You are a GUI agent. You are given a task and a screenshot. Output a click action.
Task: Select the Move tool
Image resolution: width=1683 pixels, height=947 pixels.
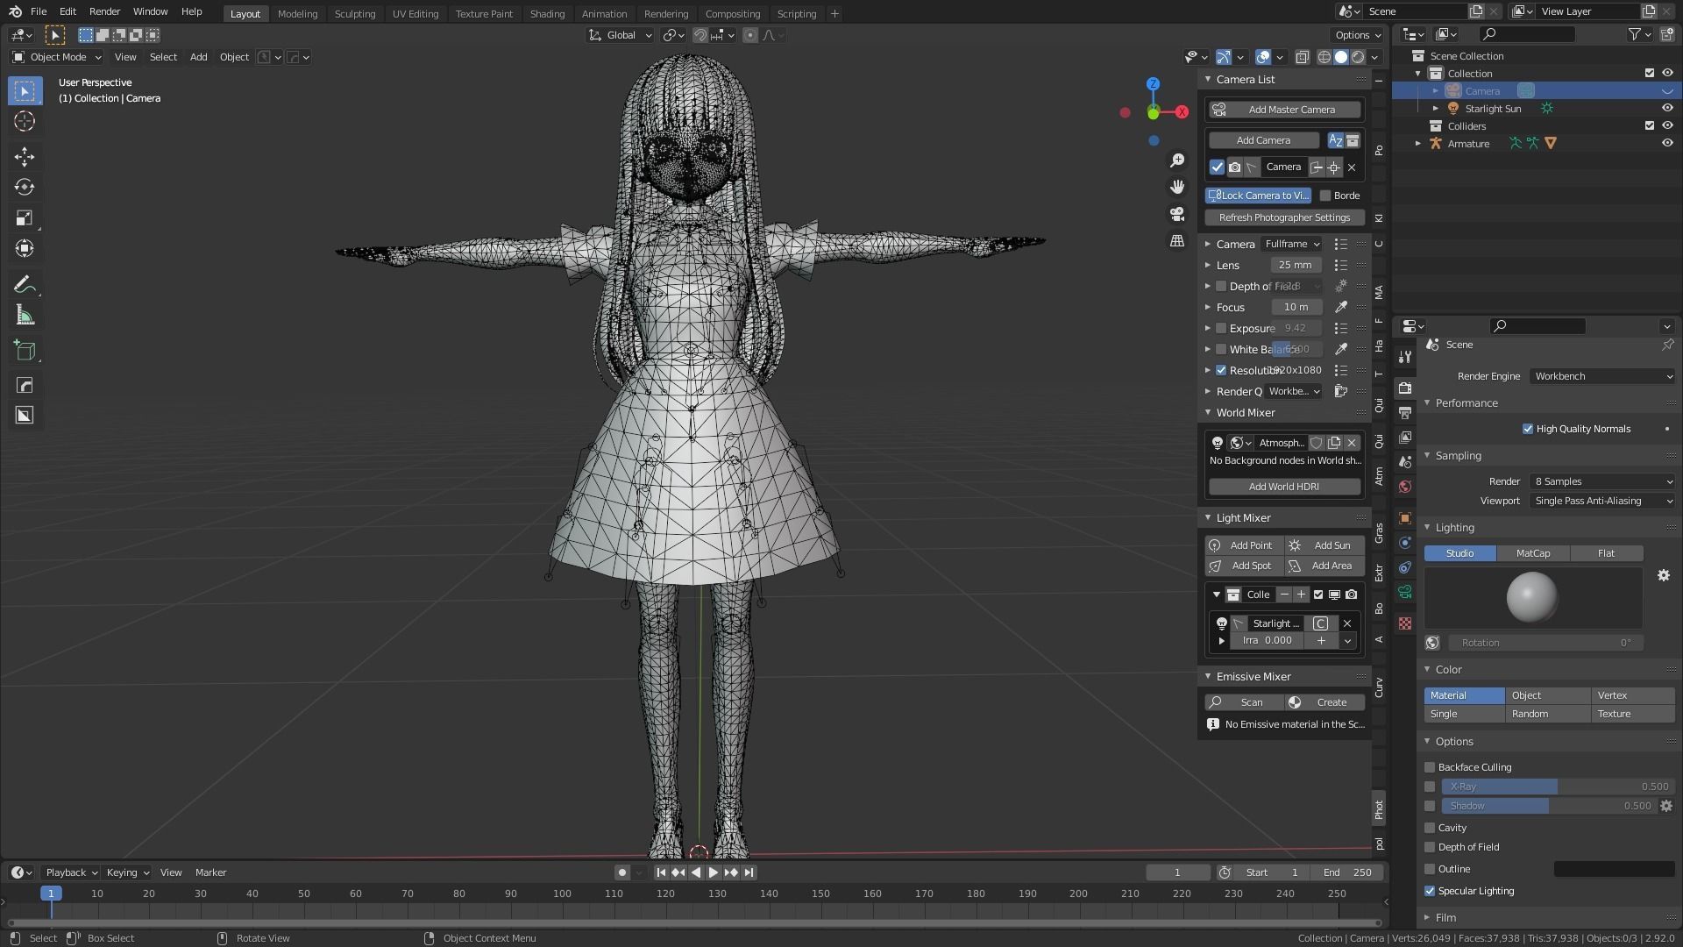[25, 157]
